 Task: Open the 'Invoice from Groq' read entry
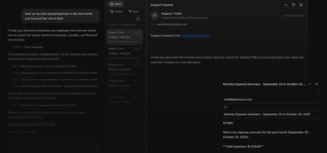click(x=59, y=73)
